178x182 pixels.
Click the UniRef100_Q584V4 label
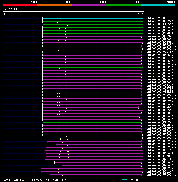(x=160, y=153)
